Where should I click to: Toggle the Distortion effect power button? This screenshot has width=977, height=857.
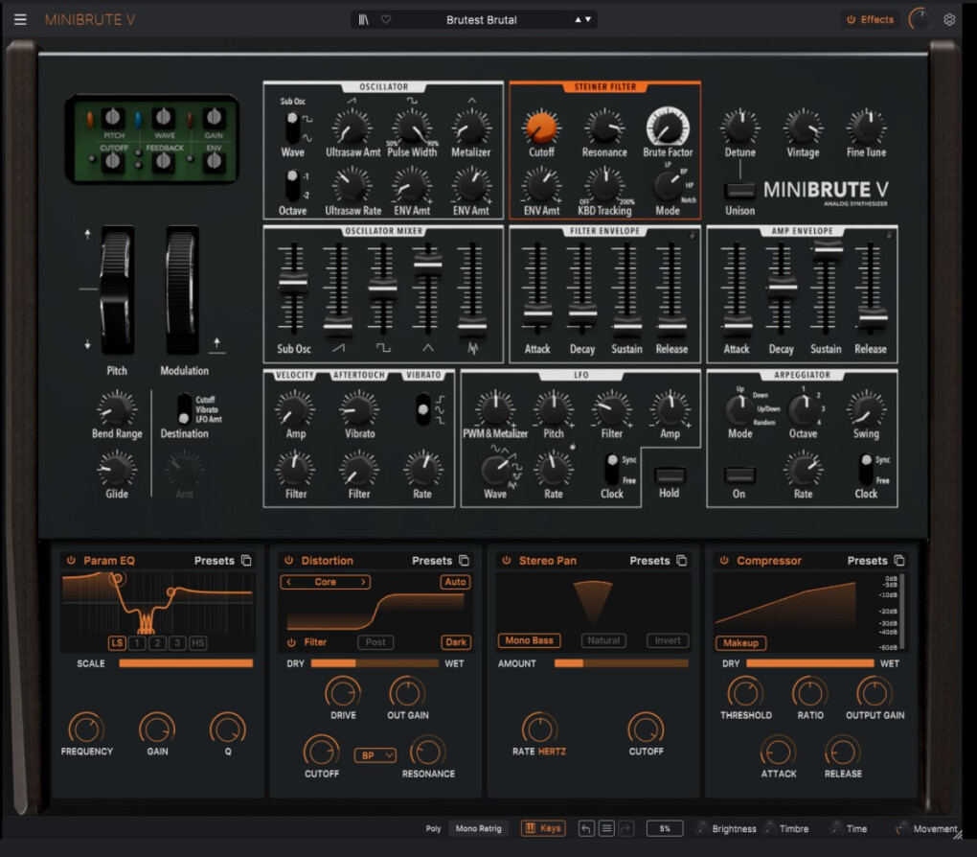pyautogui.click(x=287, y=561)
